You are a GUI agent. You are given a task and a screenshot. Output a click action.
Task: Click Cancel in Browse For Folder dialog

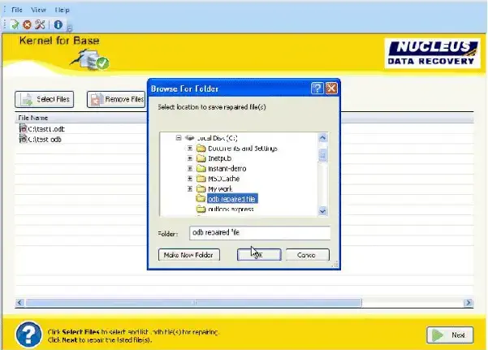(x=307, y=255)
